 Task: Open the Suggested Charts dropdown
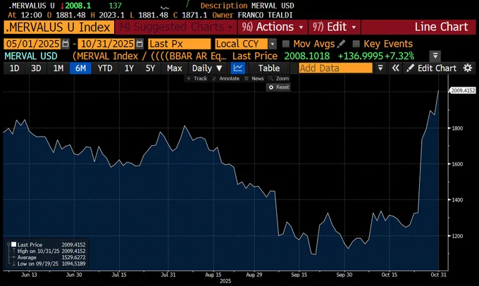[175, 27]
